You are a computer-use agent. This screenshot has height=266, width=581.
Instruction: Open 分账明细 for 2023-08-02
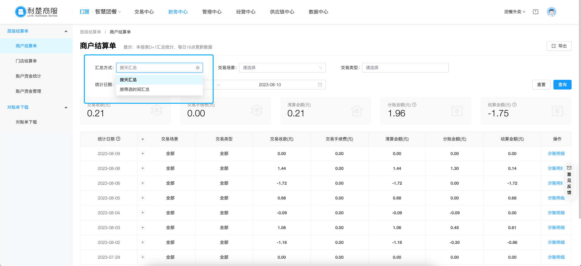click(556, 242)
